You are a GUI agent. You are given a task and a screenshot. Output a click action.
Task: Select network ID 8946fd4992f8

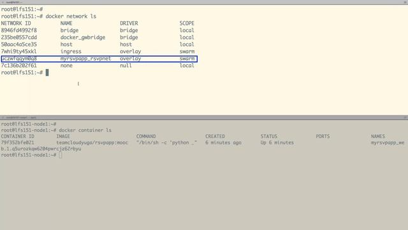coord(18,30)
